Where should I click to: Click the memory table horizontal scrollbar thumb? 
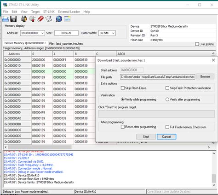pos(40,147)
